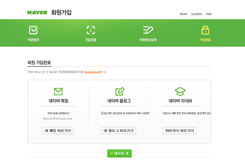Click the 네이버 메일 envelope icon
This screenshot has width=245, height=161.
click(x=58, y=91)
